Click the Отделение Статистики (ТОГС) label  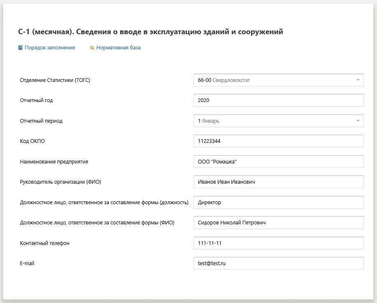55,80
